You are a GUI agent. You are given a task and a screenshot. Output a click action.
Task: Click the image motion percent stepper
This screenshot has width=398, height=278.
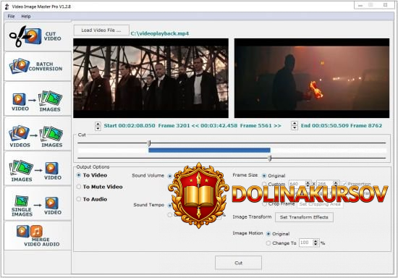coord(316,243)
